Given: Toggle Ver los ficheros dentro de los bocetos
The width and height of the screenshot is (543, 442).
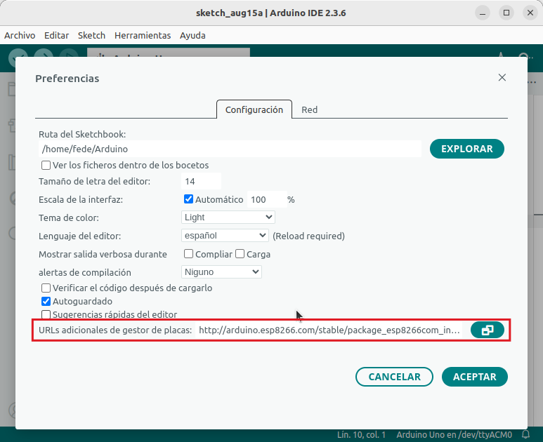Looking at the screenshot, I should click(46, 166).
